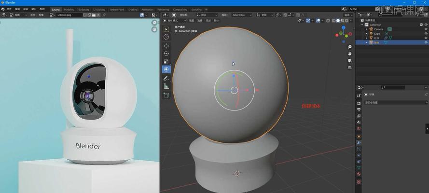Switch perspective/orthographic grid icon in viewport
This screenshot has width=429, height=193.
(x=350, y=67)
